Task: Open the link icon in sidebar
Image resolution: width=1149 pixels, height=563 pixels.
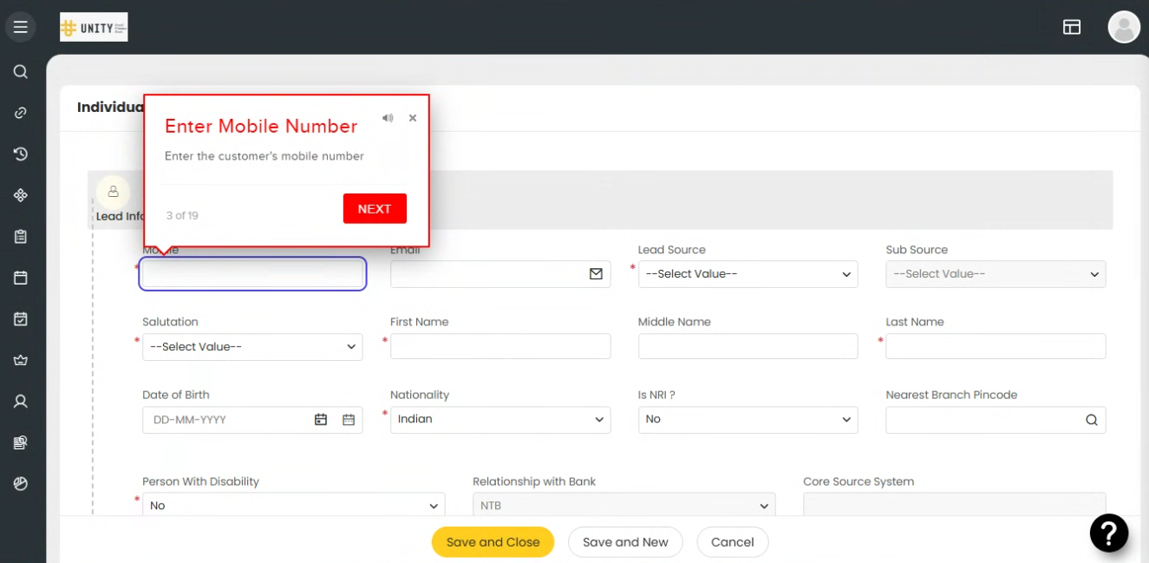Action: click(21, 113)
